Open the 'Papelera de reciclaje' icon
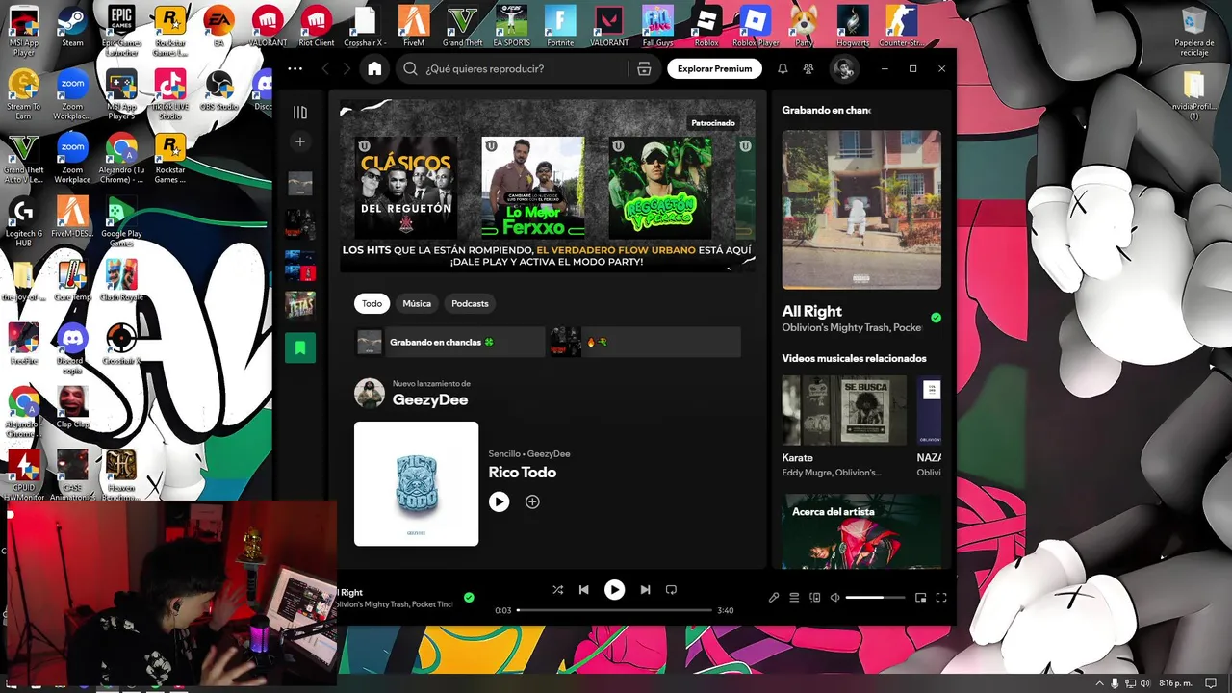The image size is (1232, 693). tap(1193, 30)
